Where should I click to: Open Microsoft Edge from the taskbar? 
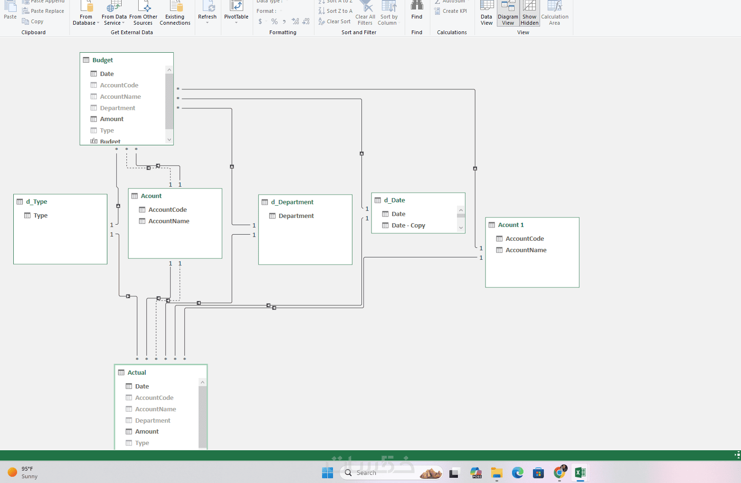click(517, 473)
